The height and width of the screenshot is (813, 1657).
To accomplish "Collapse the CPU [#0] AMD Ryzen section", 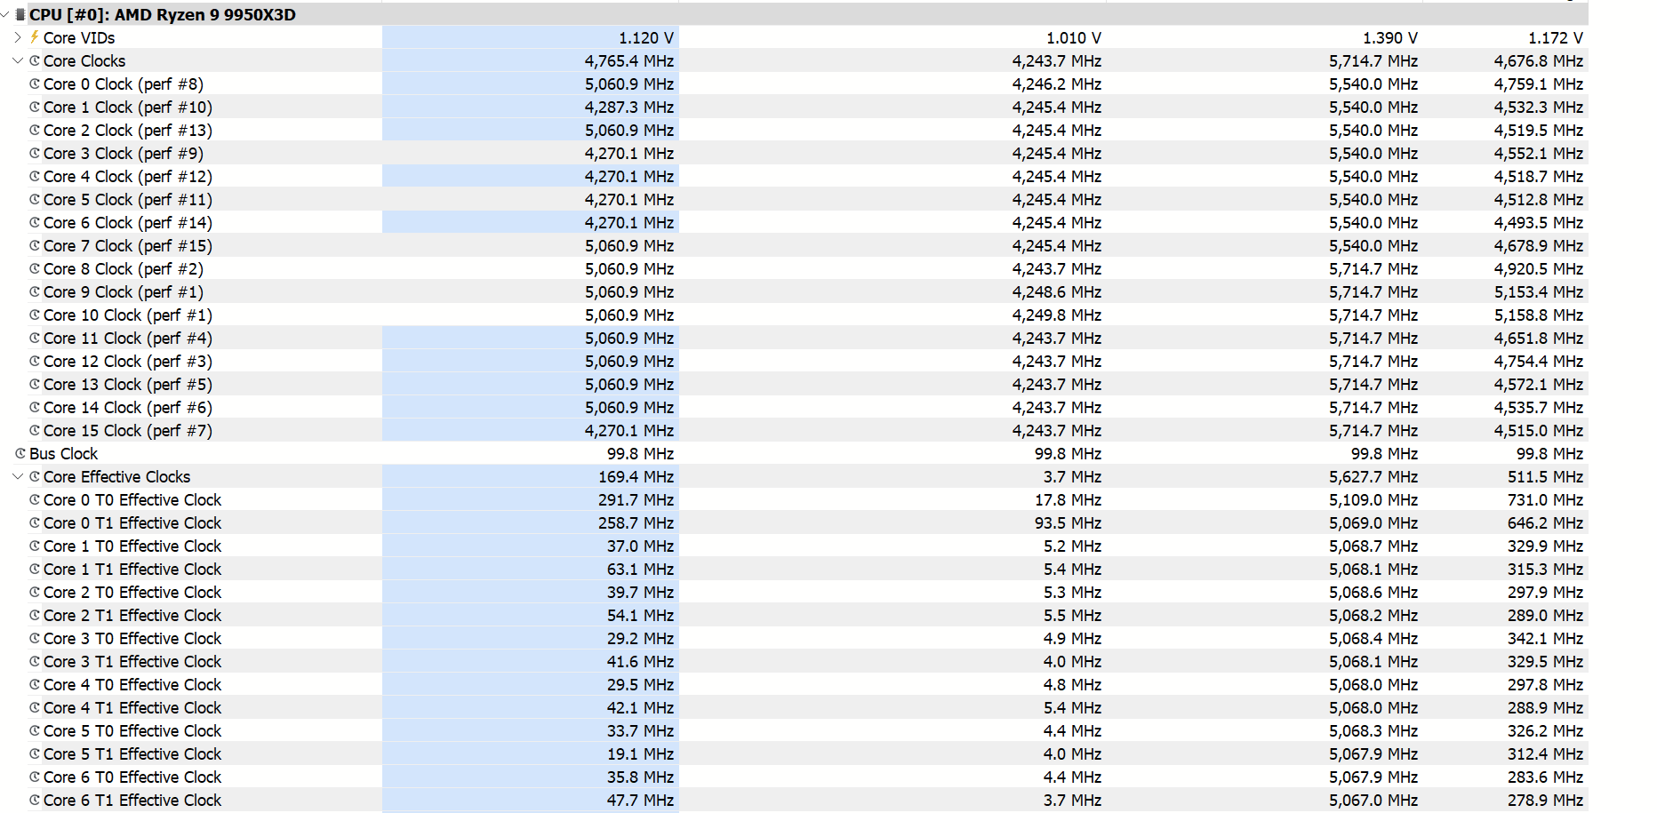I will click(x=5, y=14).
